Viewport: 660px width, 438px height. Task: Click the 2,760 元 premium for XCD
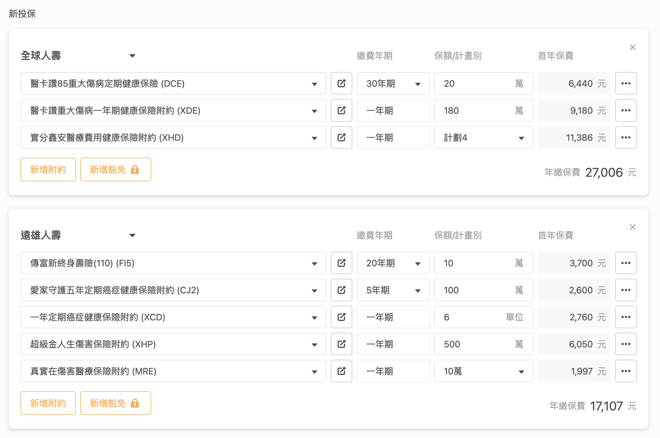(574, 317)
